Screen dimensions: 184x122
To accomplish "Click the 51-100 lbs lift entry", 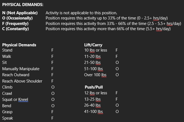I will 94,69.
